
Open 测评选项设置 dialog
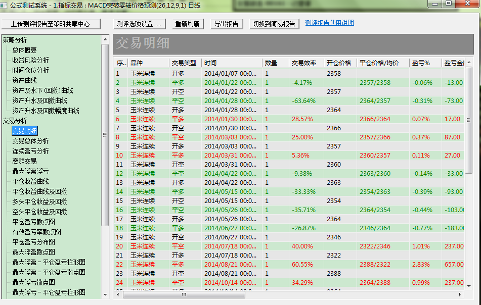[x=139, y=24]
